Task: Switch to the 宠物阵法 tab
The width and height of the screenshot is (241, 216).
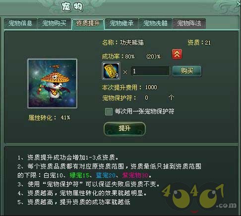Action: 189,23
